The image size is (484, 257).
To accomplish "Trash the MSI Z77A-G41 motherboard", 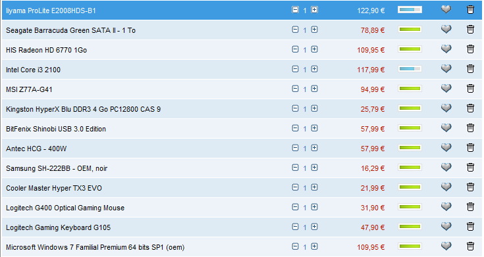I will click(x=470, y=89).
